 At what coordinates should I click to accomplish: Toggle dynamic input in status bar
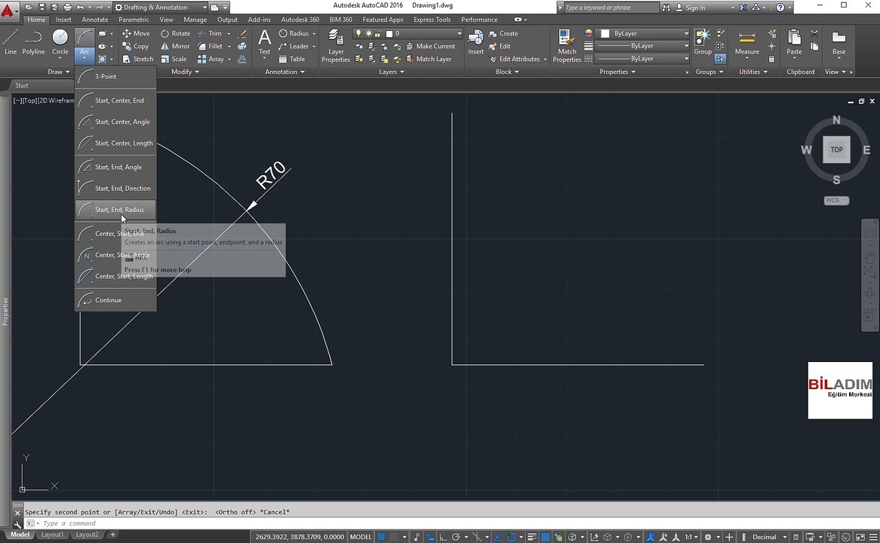[x=430, y=537]
